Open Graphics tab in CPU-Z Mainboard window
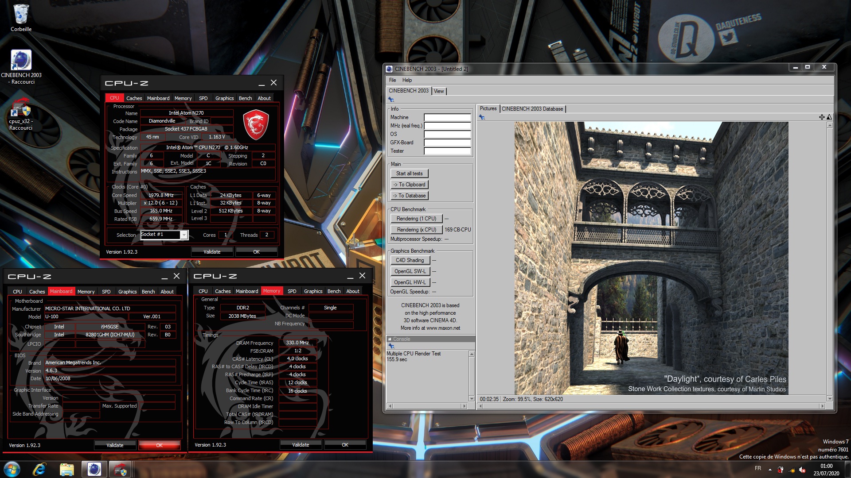The height and width of the screenshot is (478, 851). pos(127,292)
